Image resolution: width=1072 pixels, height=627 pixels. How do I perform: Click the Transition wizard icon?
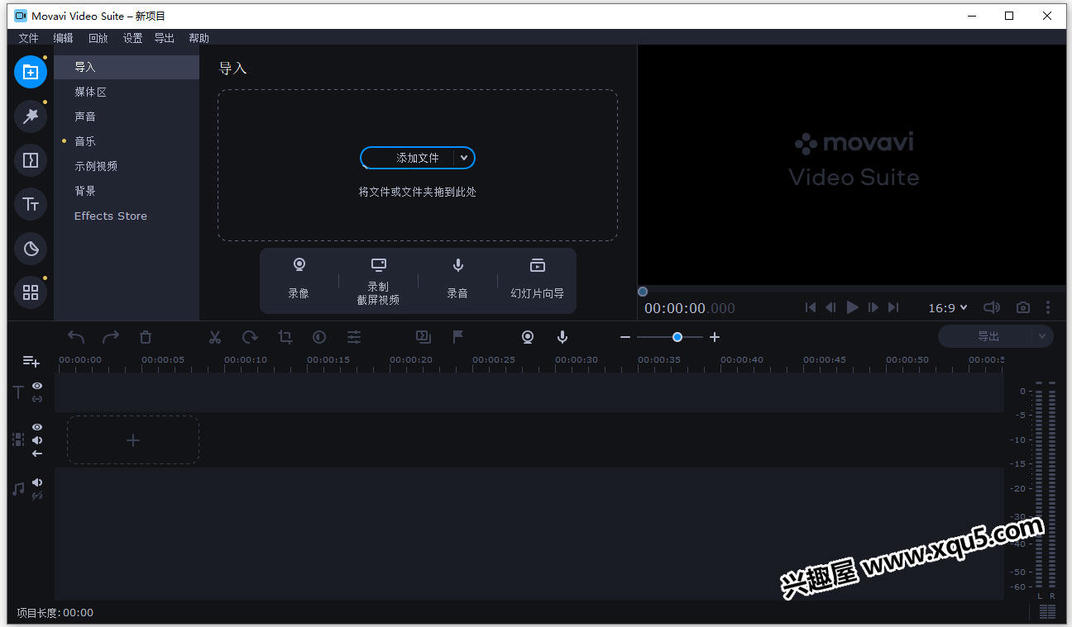(424, 336)
